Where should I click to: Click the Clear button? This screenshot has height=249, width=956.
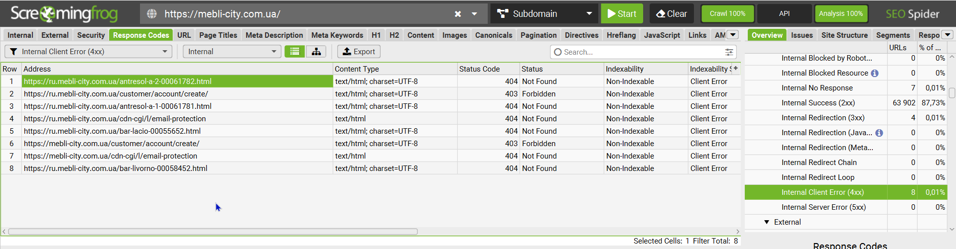(x=672, y=14)
